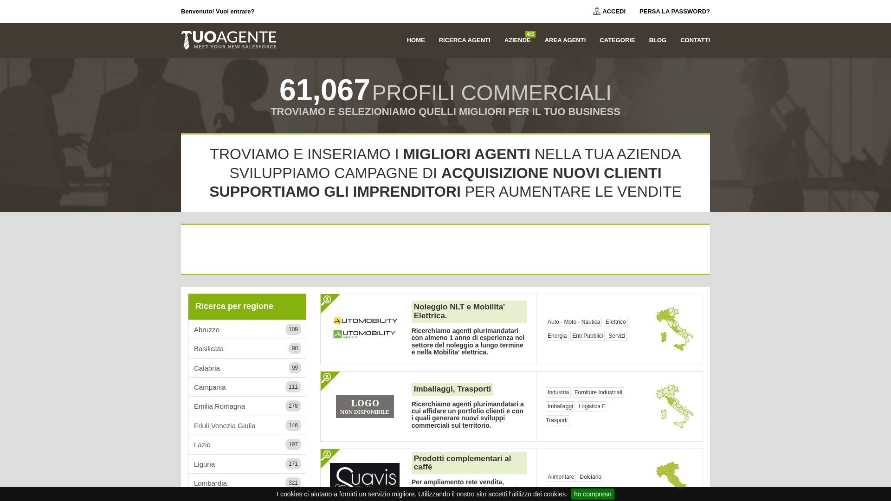Image resolution: width=891 pixels, height=501 pixels.
Task: Open the Italy map for Imballaggi, Trasporti listing
Action: pos(675,406)
